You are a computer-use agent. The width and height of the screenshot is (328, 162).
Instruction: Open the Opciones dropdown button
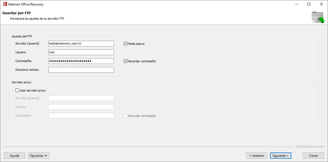point(39,156)
